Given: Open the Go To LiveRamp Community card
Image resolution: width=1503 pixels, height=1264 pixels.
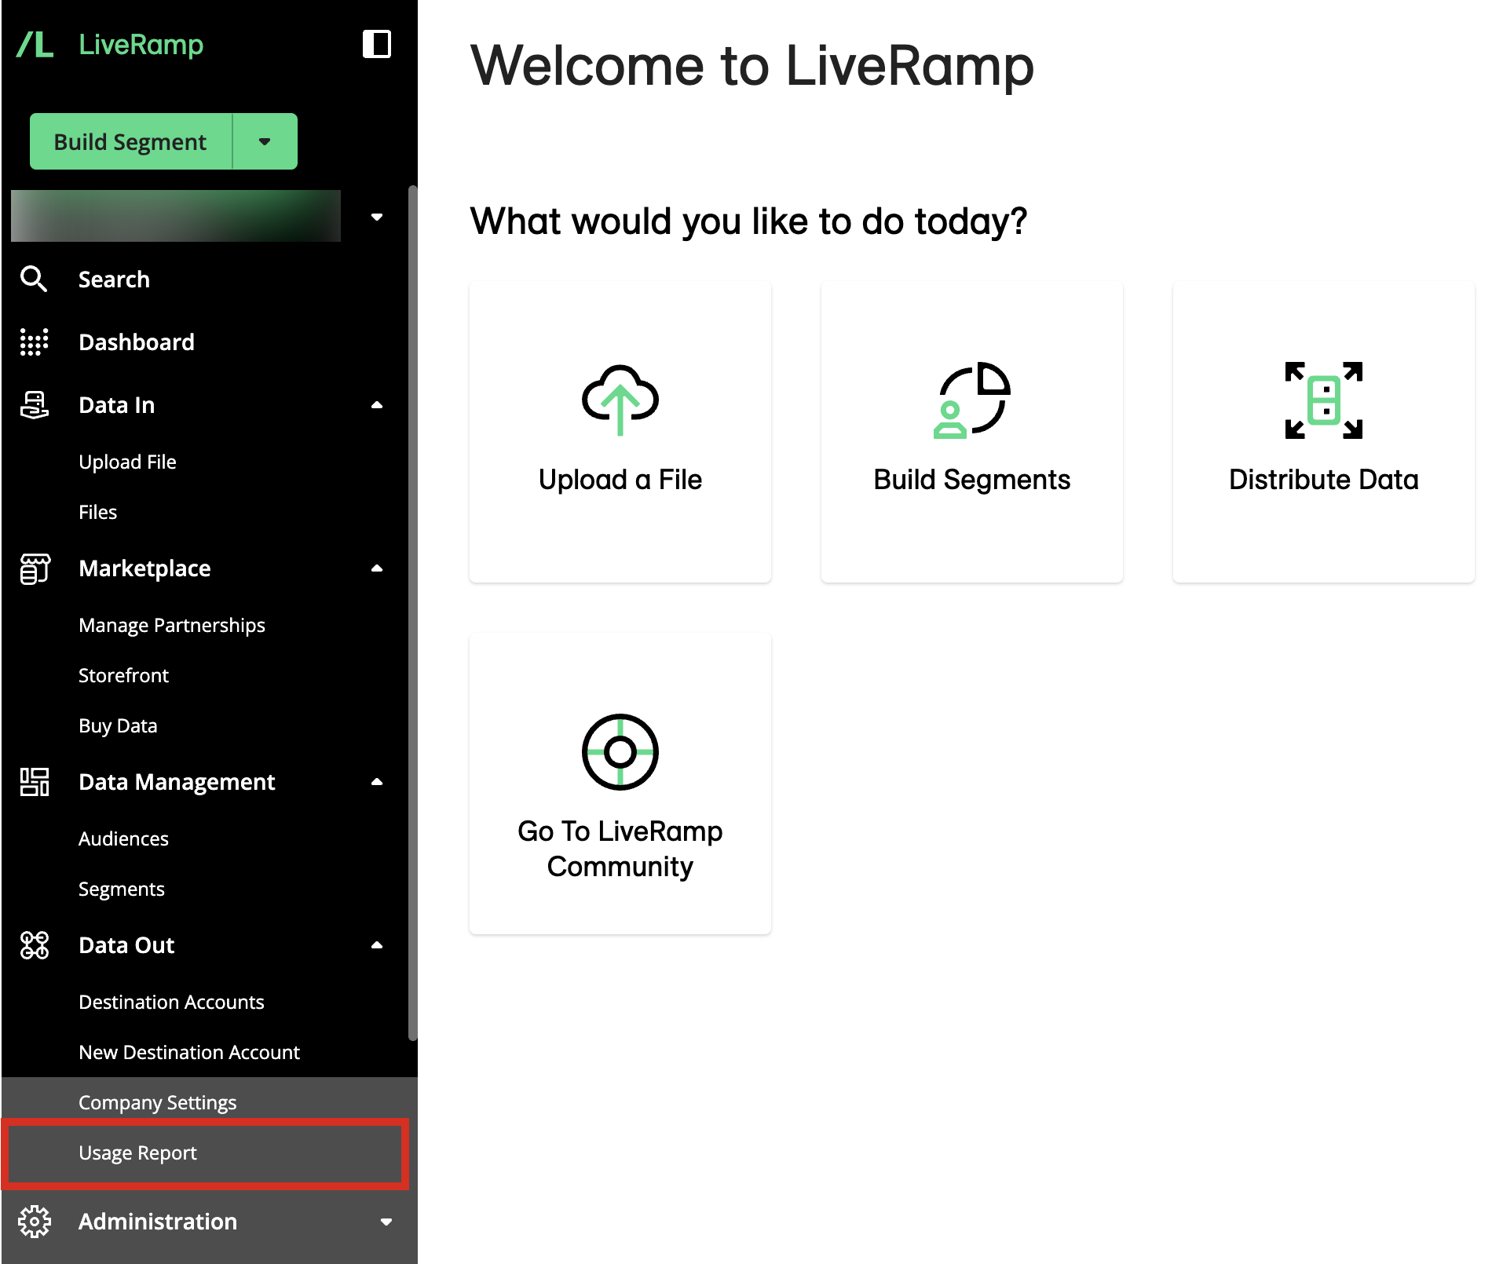Looking at the screenshot, I should tap(620, 784).
